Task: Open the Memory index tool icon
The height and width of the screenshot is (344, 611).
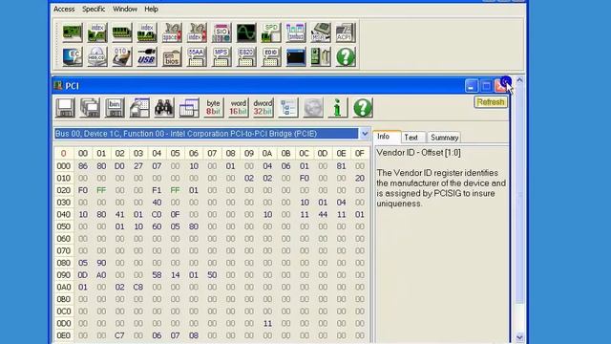Action: click(147, 32)
